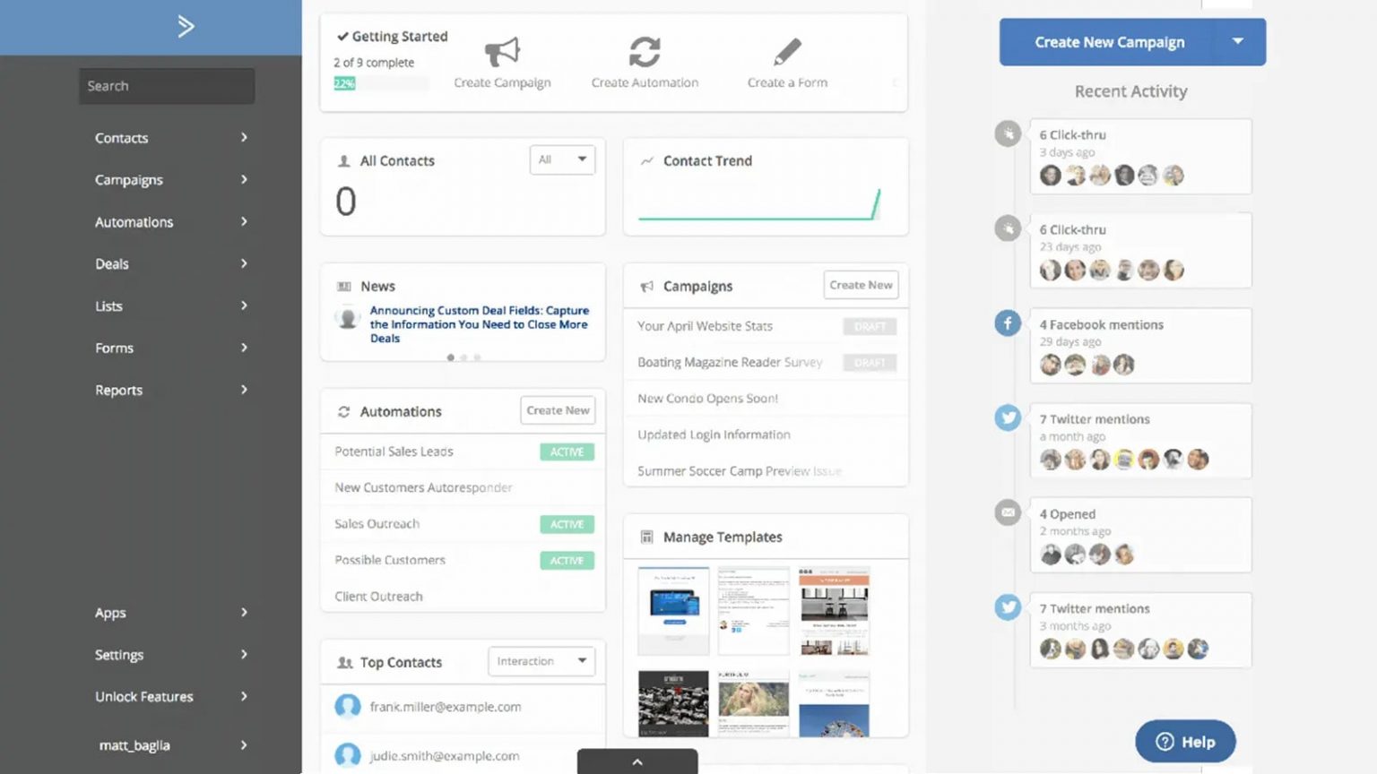The width and height of the screenshot is (1377, 774).
Task: Open the All filter dropdown in All Contacts
Action: tap(562, 159)
